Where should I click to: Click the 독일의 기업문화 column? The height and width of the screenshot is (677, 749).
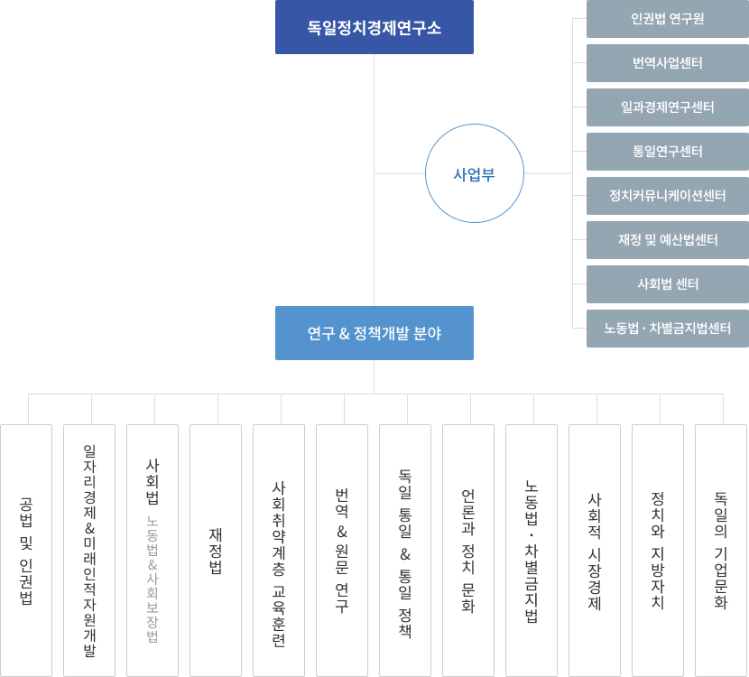pos(721,550)
